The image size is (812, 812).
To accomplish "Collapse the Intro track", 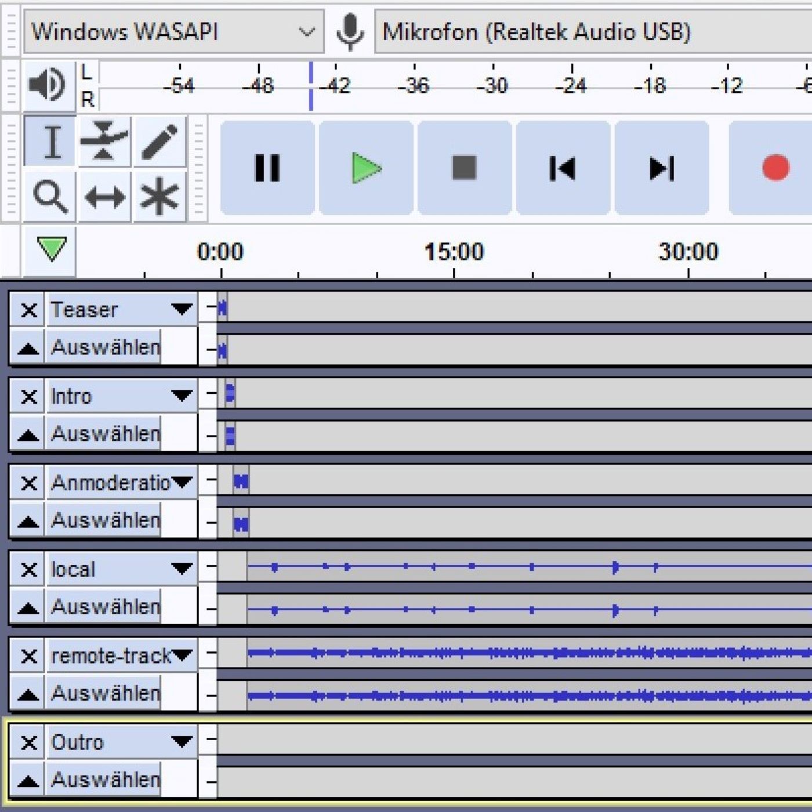I will (x=28, y=434).
